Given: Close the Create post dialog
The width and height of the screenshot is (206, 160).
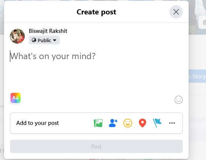Looking at the screenshot, I should pos(176,12).
